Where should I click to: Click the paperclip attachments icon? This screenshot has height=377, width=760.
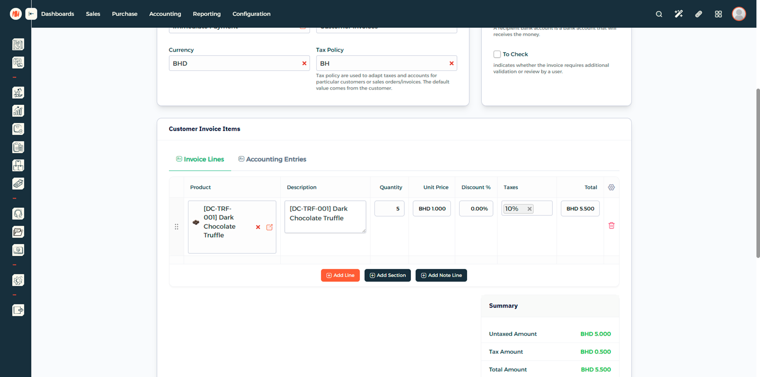click(698, 14)
